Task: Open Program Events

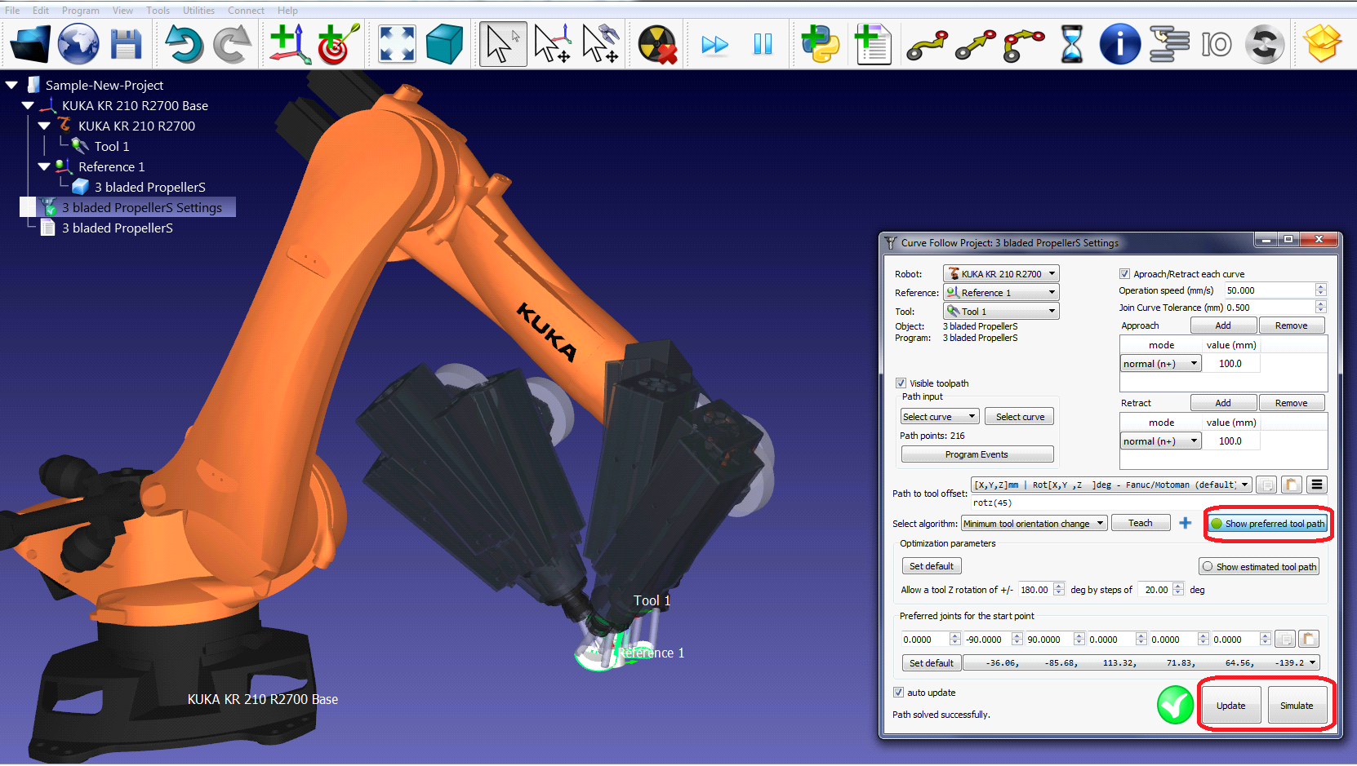Action: coord(977,454)
